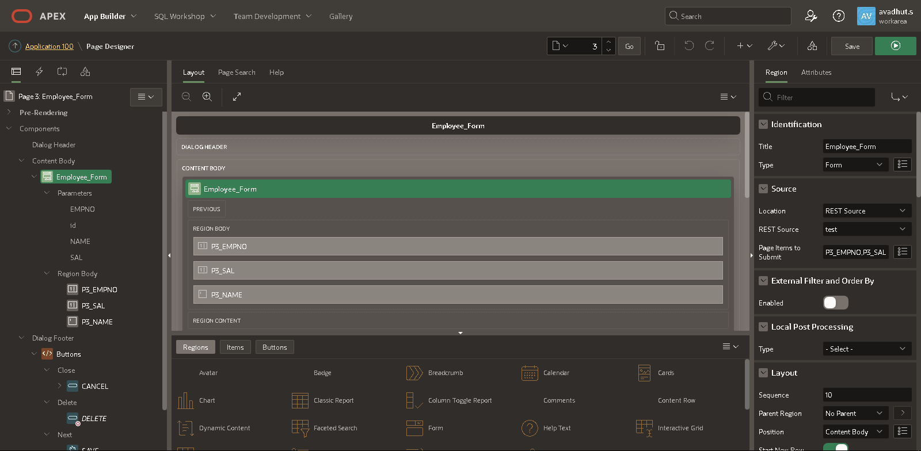Click the Save button
The image size is (921, 451).
tap(852, 46)
